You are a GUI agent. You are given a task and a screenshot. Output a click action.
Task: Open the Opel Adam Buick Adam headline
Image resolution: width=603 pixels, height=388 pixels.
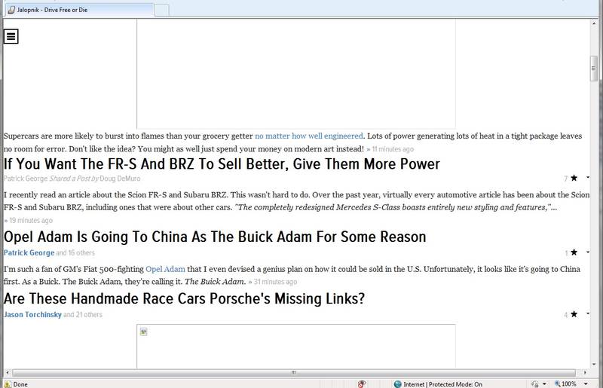point(215,237)
